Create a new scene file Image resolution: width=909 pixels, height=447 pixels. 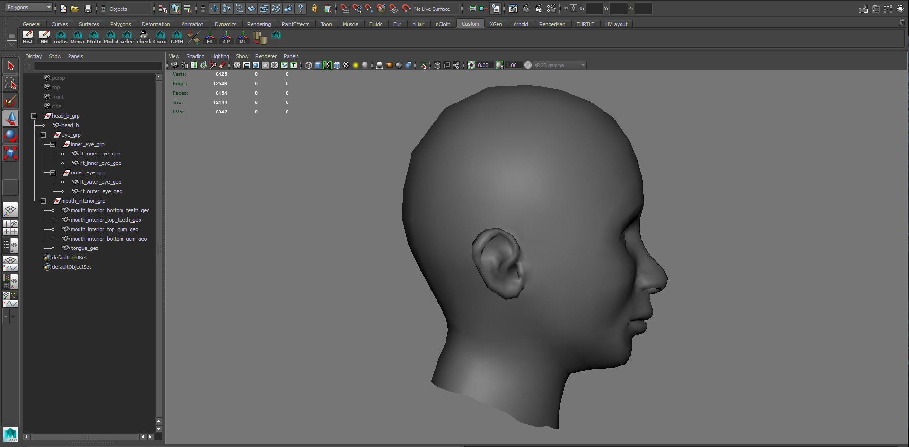(x=63, y=9)
